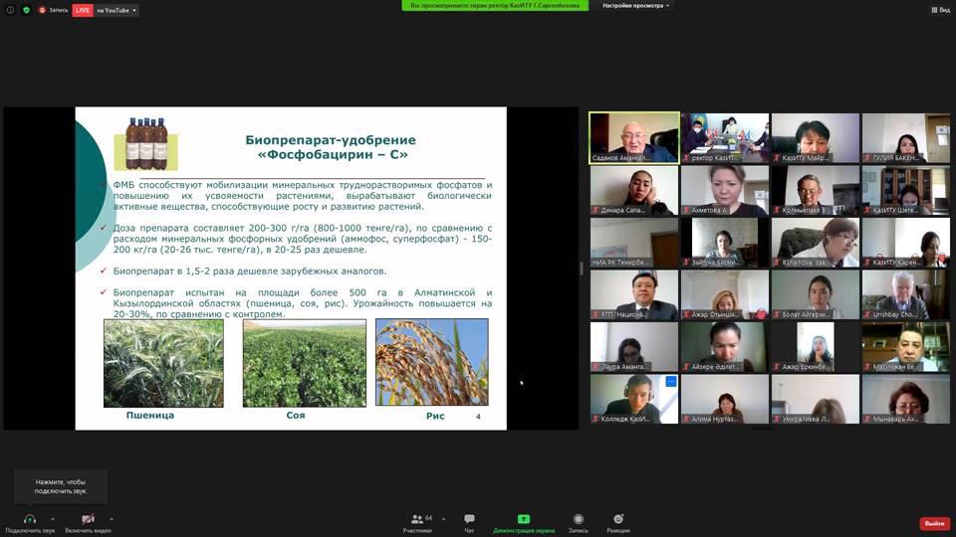Click the divider handle between slide and gallery
Screen dimensions: 956x537
pyautogui.click(x=582, y=268)
